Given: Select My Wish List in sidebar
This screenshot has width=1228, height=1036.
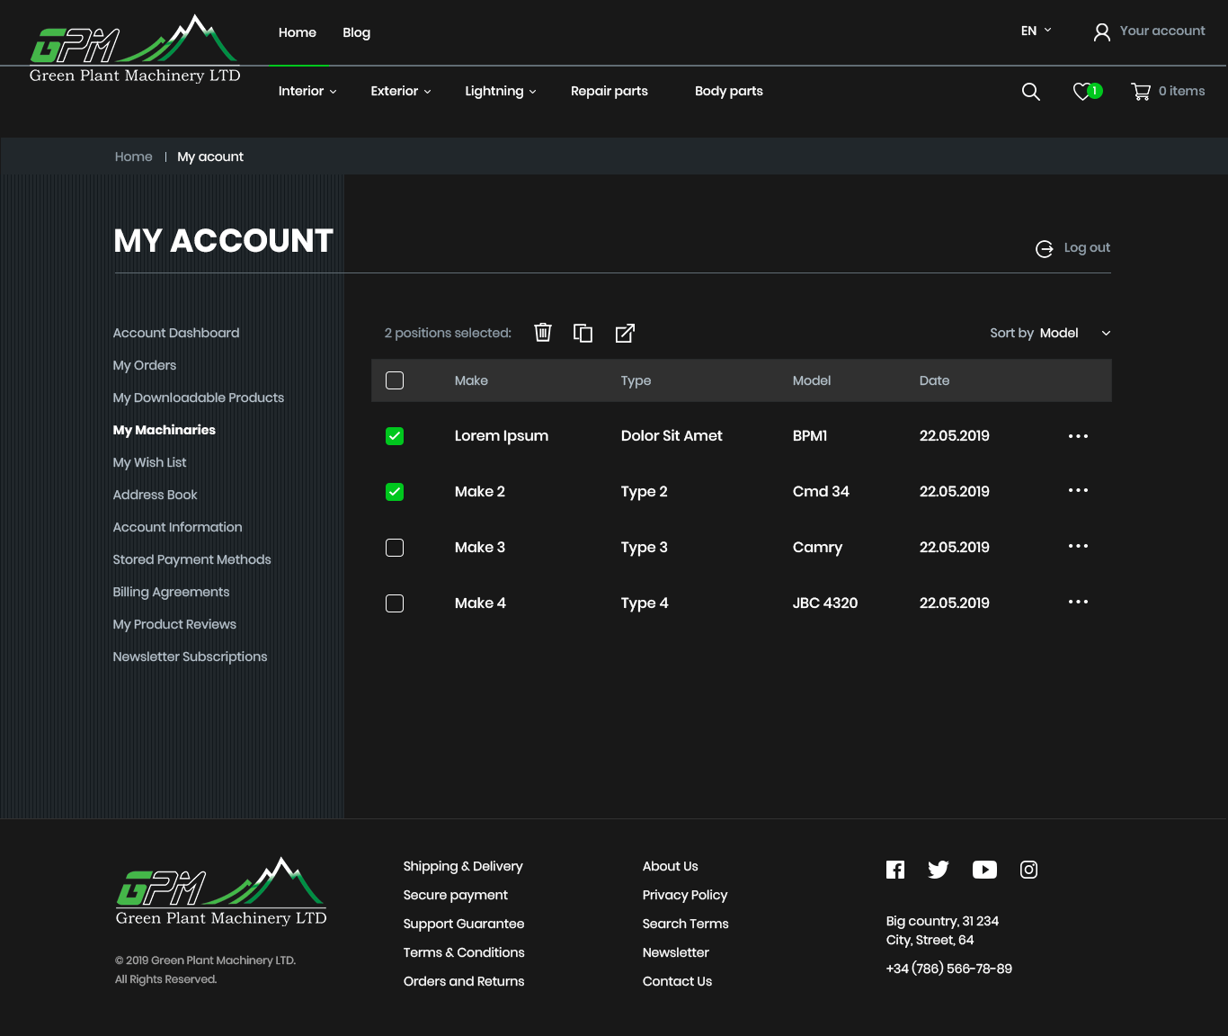Looking at the screenshot, I should (150, 462).
